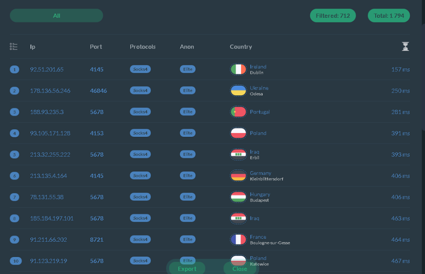This screenshot has height=274, width=425.
Task: Sort by the Protocols column header
Action: (143, 47)
